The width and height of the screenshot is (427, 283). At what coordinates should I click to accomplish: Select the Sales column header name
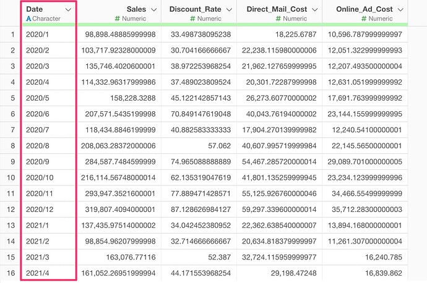(x=136, y=10)
